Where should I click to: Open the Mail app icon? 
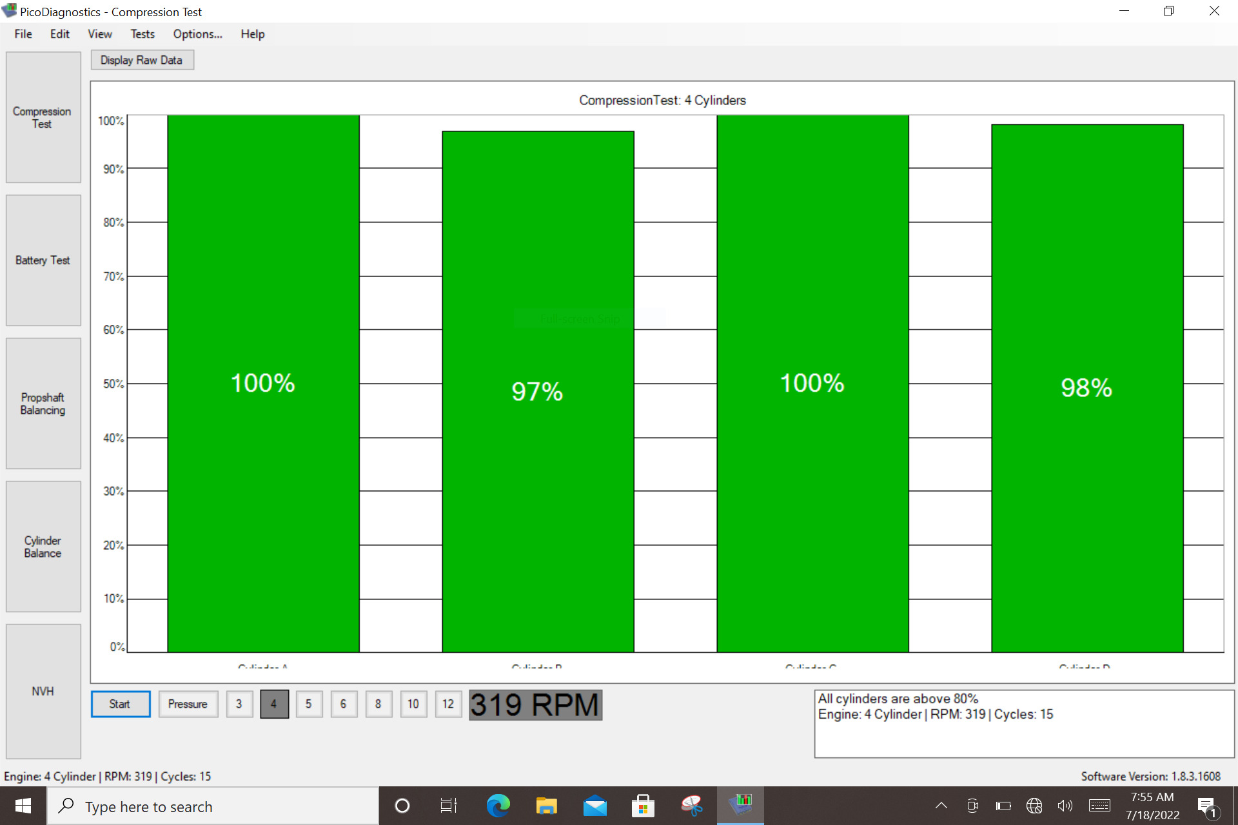point(594,806)
